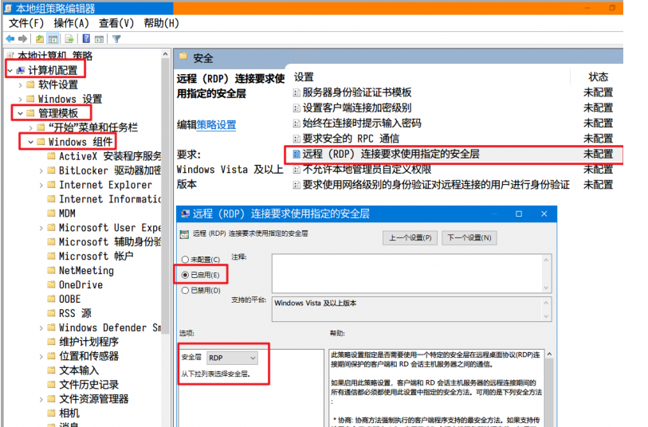Select the 未配置 radio button
648x427 pixels.
pos(186,260)
